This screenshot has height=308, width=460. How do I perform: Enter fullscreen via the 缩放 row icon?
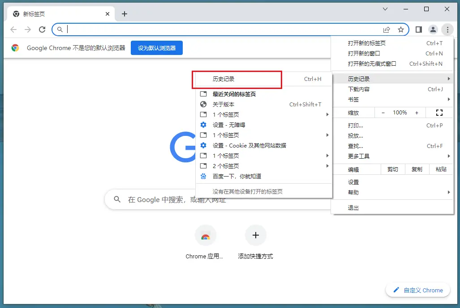coord(439,112)
